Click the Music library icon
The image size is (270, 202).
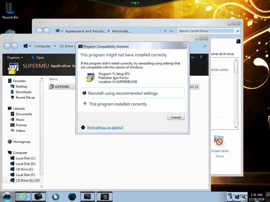[x=12, y=119]
